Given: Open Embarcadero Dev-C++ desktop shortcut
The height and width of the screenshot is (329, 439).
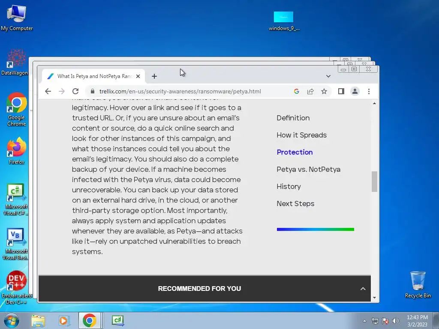Looking at the screenshot, I should coord(16,287).
